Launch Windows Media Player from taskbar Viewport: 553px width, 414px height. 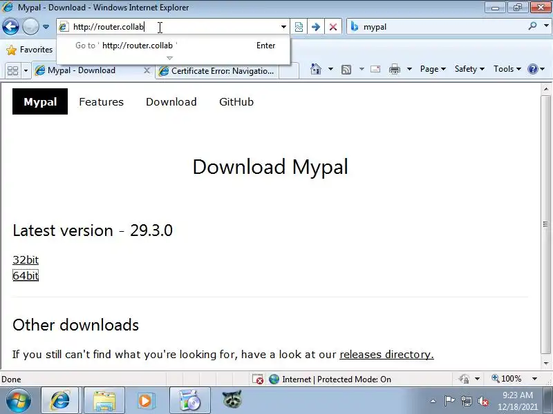[145, 401]
